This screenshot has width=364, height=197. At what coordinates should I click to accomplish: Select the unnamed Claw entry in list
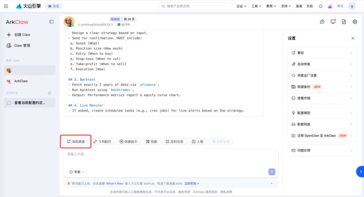tap(30, 70)
